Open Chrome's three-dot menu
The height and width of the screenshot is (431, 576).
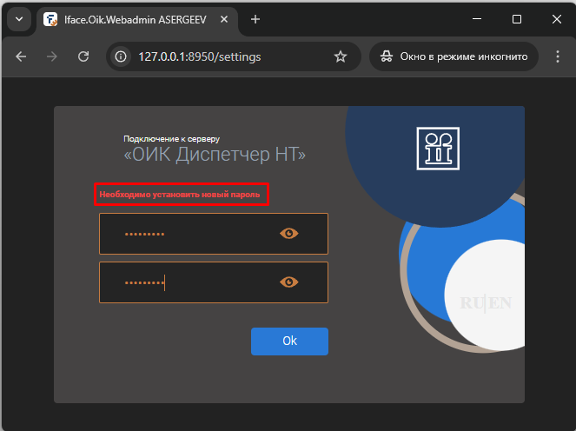coord(557,56)
